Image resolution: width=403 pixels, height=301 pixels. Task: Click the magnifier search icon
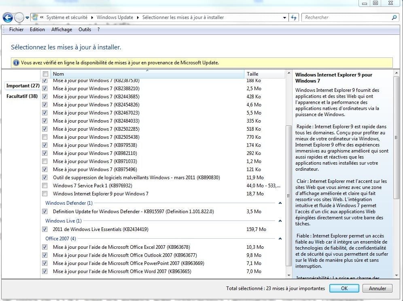pos(394,17)
